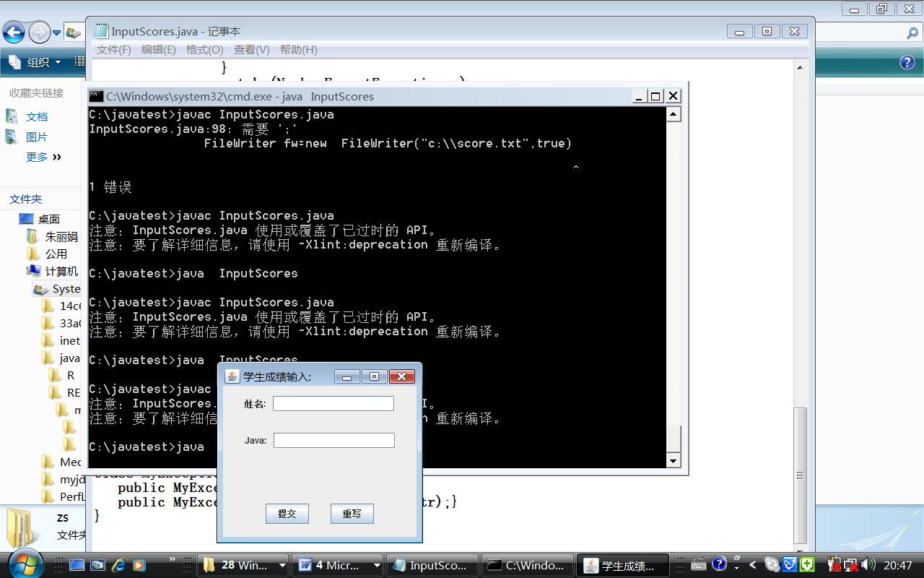The height and width of the screenshot is (578, 924).
Task: Click the cmd.exe title bar icon
Action: 96,95
